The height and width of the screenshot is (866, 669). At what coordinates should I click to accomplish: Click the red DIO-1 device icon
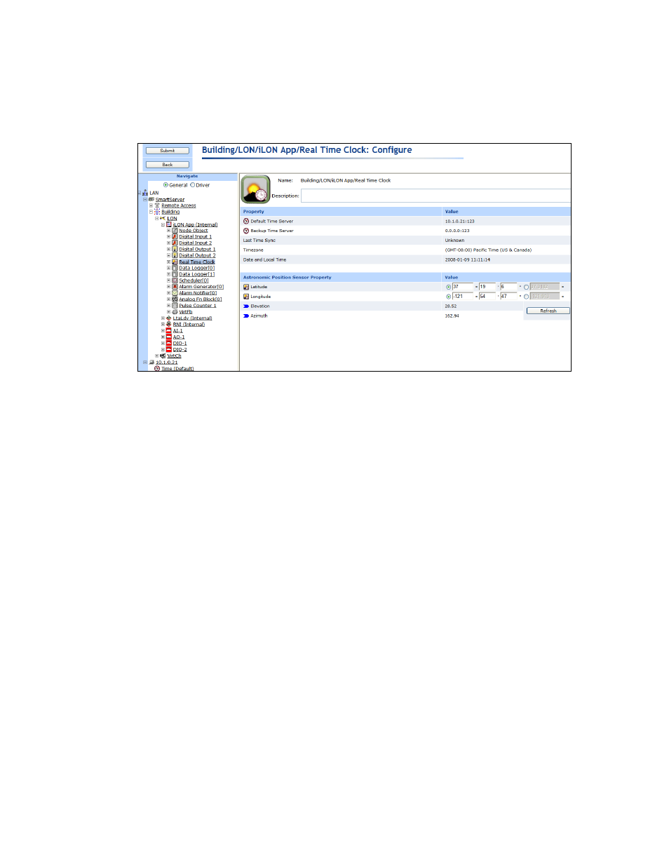(x=169, y=343)
